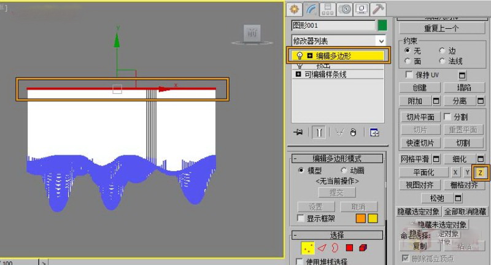Toggle the 编辑多边形 modifier lightbulb
This screenshot has height=265, width=491.
(300, 55)
